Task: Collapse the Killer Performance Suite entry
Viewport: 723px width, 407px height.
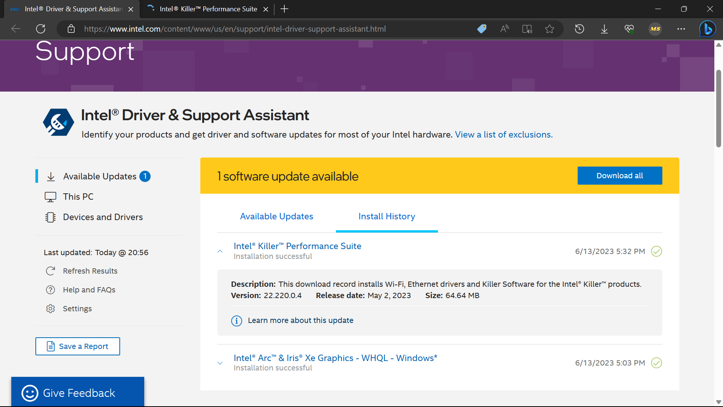Action: coord(220,251)
